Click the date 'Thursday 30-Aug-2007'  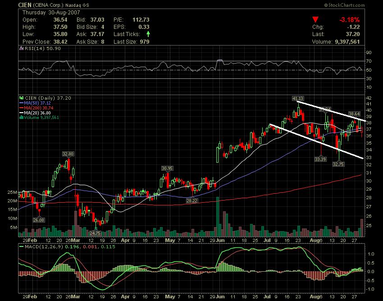pyautogui.click(x=51, y=13)
